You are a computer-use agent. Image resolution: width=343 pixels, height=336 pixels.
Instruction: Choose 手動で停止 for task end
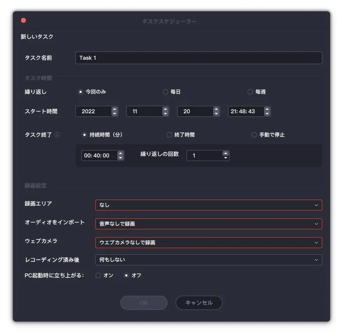[254, 135]
